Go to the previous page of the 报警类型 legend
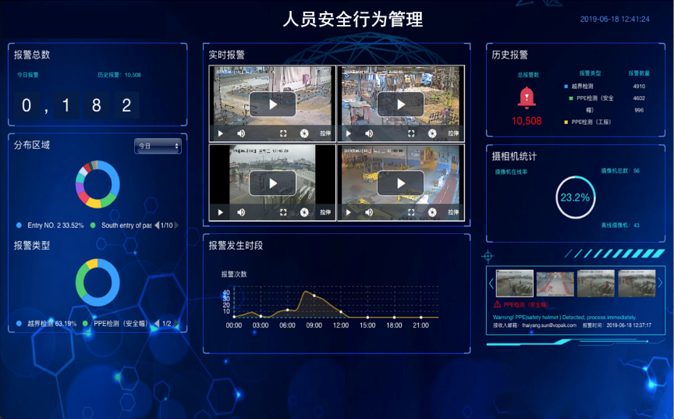 (x=156, y=323)
